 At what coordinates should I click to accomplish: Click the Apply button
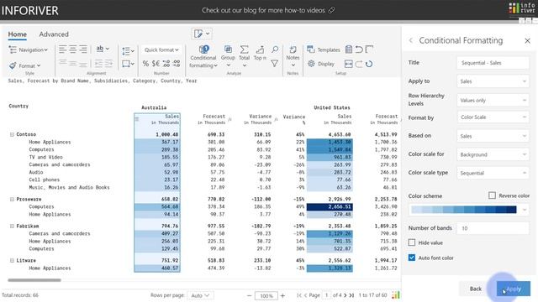pyautogui.click(x=514, y=289)
